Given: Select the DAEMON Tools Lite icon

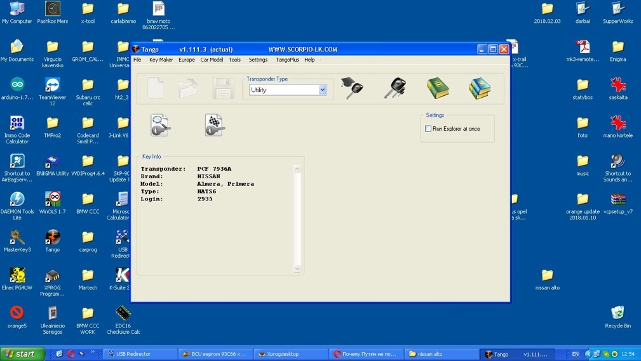Looking at the screenshot, I should point(17,206).
